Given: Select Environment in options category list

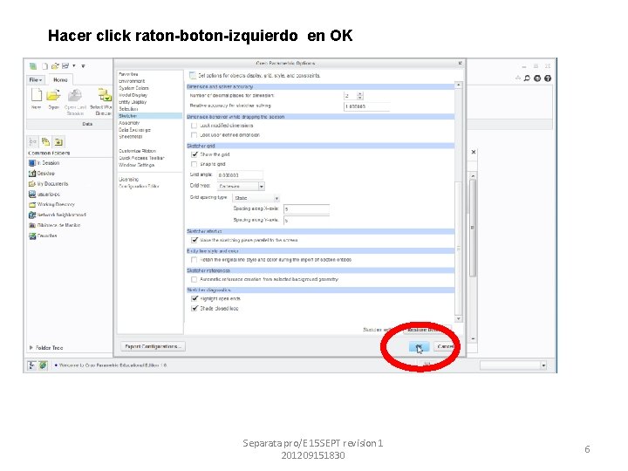Looking at the screenshot, I should (x=132, y=81).
